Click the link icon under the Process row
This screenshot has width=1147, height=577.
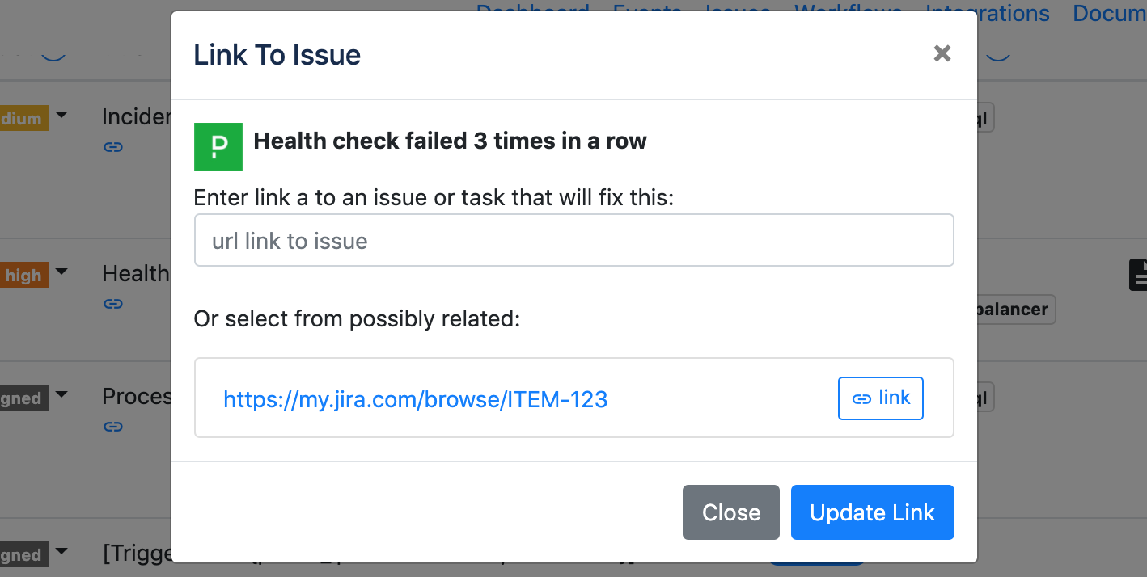pyautogui.click(x=113, y=426)
